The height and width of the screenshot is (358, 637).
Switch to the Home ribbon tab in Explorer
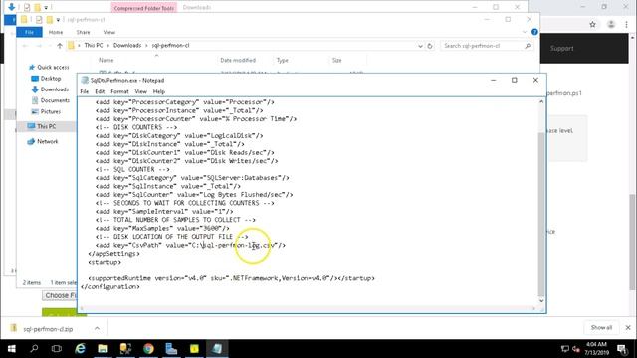click(x=56, y=32)
